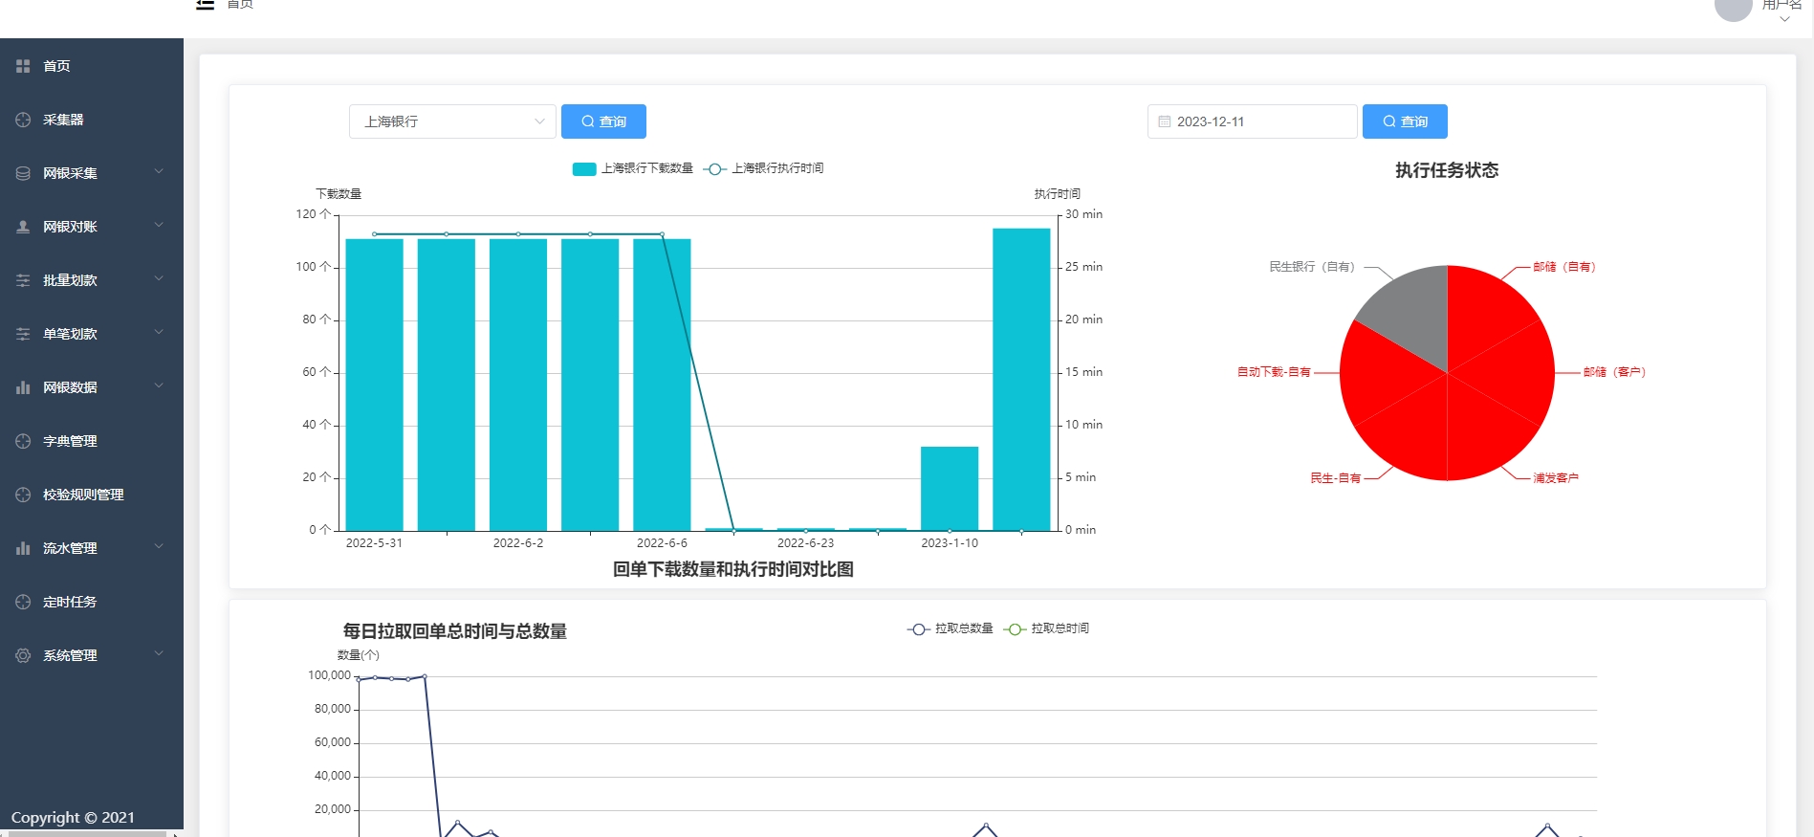The width and height of the screenshot is (1814, 837).
Task: Click the 网银采集 database icon
Action: pos(23,173)
